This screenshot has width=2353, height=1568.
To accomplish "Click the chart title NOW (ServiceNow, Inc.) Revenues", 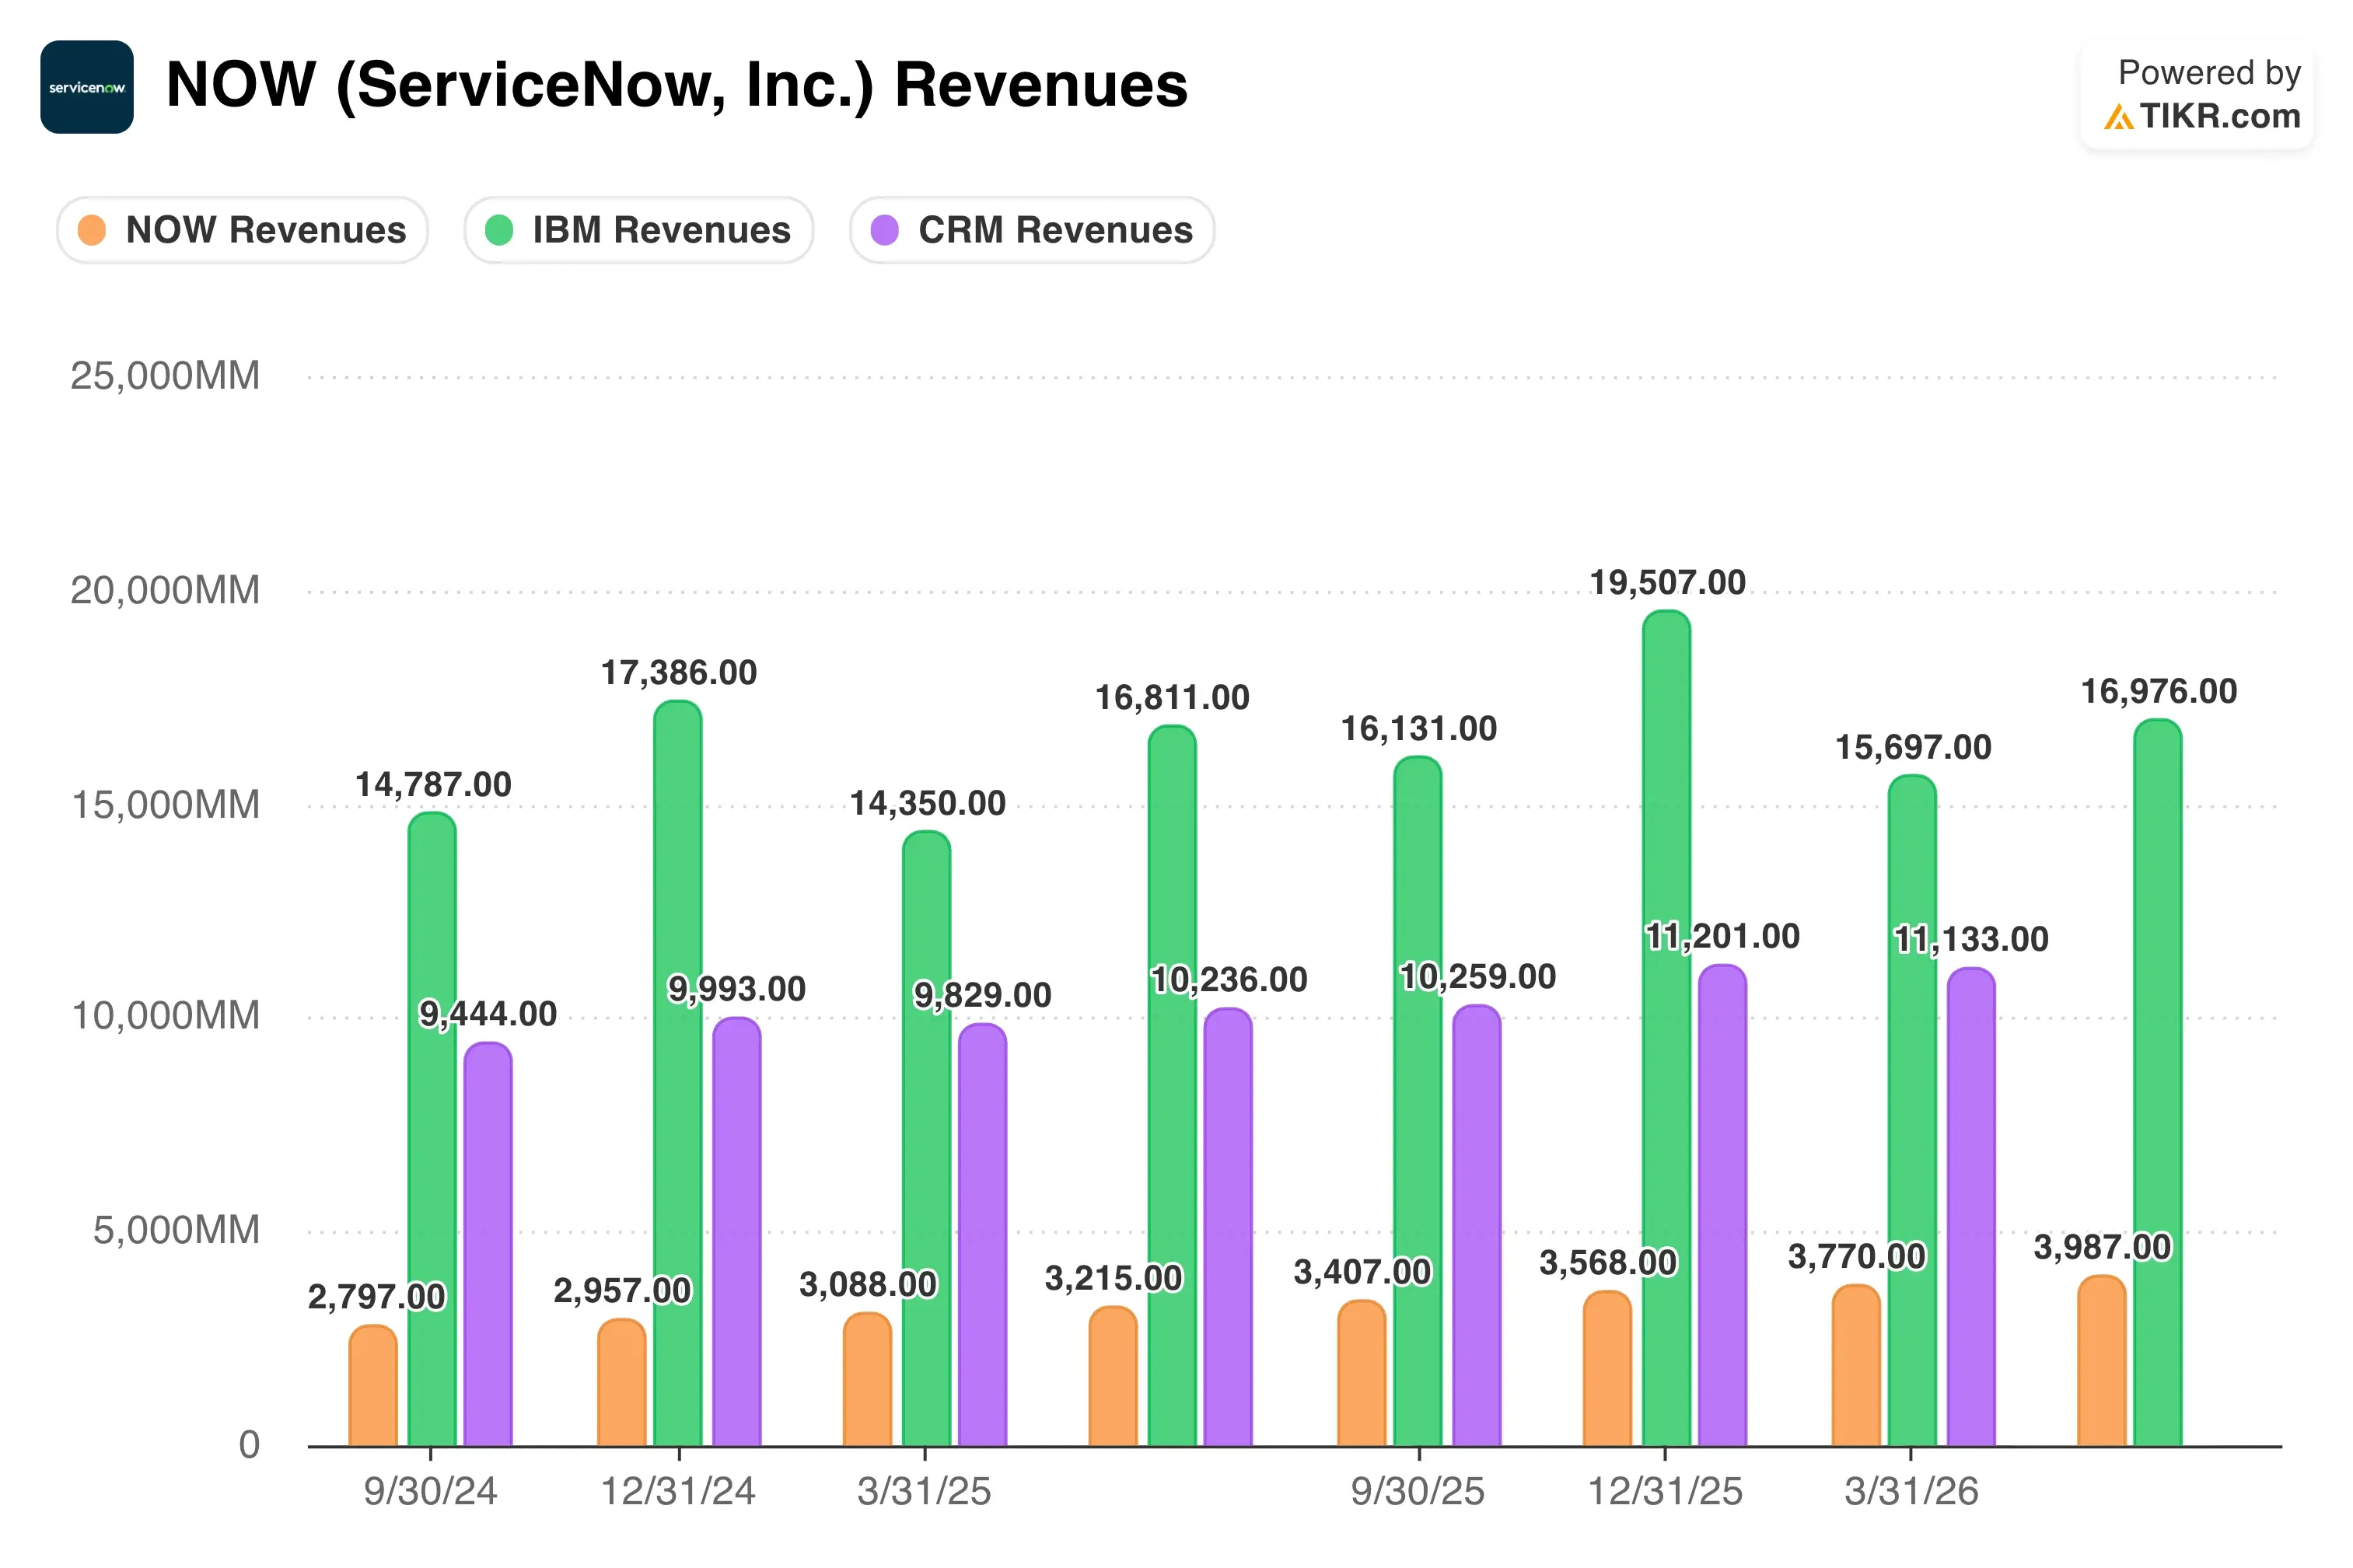I will tap(677, 85).
